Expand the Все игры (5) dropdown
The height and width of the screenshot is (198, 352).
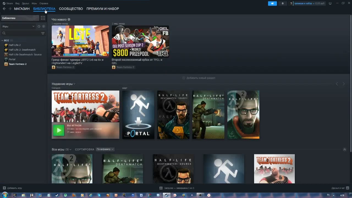[x=62, y=150]
